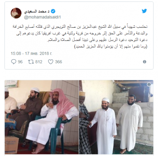
Task: Click the 15:08 - 17 янв. 2018 timestamp
Action: [32, 53]
